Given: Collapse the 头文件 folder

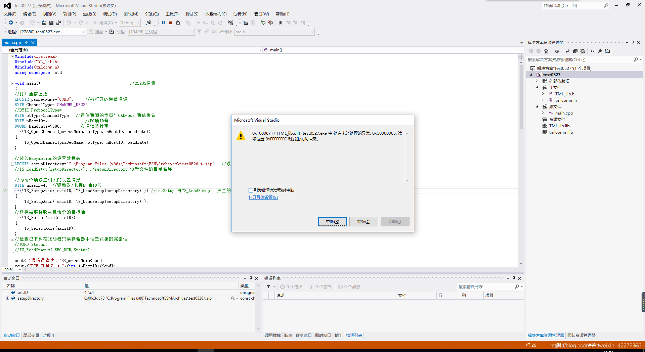Looking at the screenshot, I should pos(537,88).
